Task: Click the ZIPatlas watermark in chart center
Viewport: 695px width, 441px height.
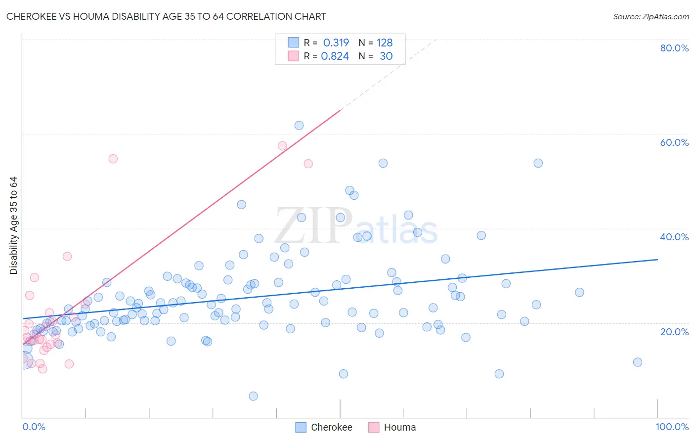Action: tap(356, 226)
